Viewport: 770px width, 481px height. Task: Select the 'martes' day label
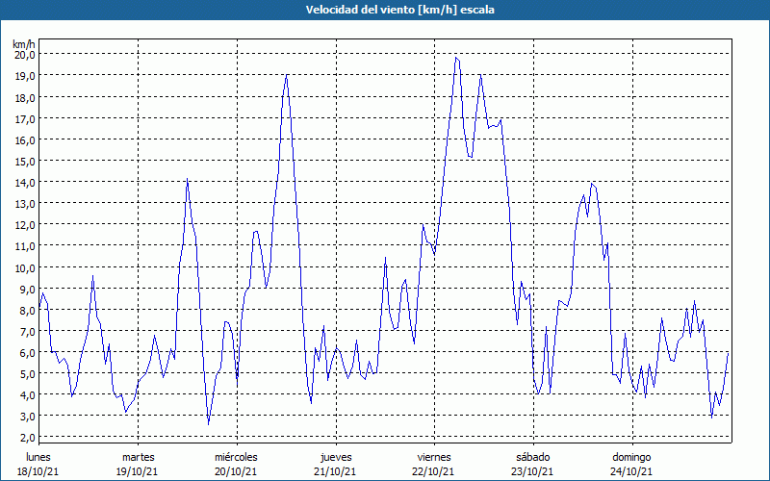139,457
